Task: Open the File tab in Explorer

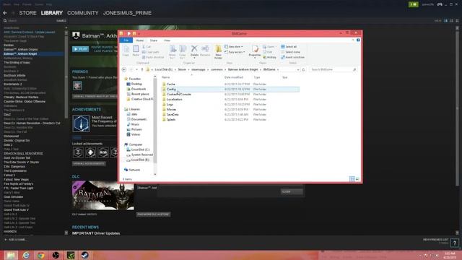Action: pyautogui.click(x=126, y=40)
